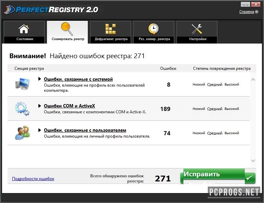Close the PerfectRegistry window

pyautogui.click(x=256, y=4)
